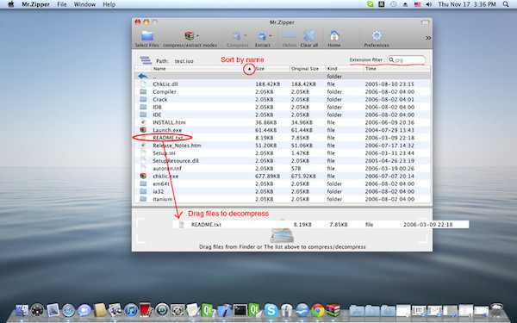Screen dimensions: 517x323
Task: Open Google Chrome from the Dock
Action: click(x=317, y=310)
